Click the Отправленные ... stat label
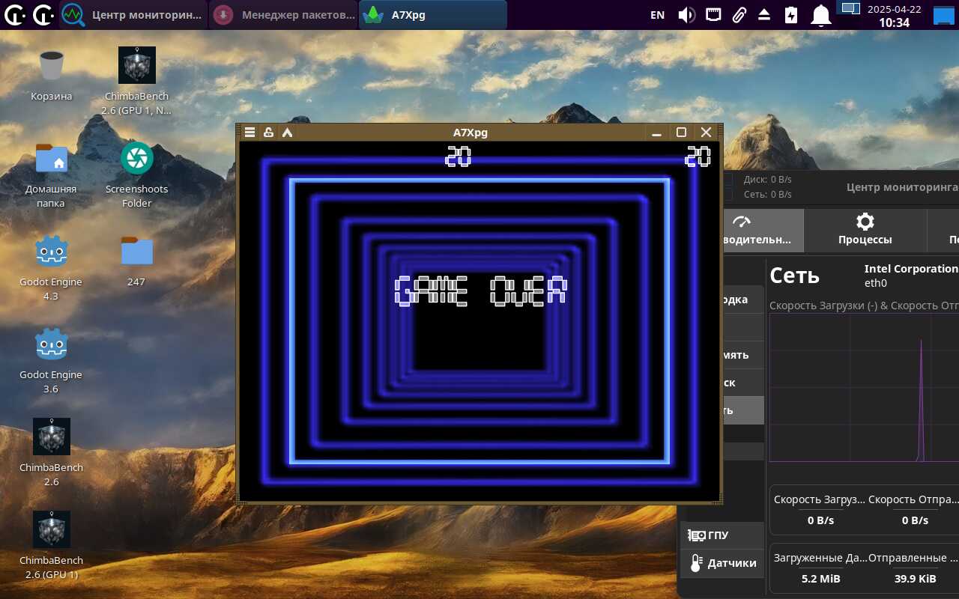The width and height of the screenshot is (959, 599). (x=913, y=558)
